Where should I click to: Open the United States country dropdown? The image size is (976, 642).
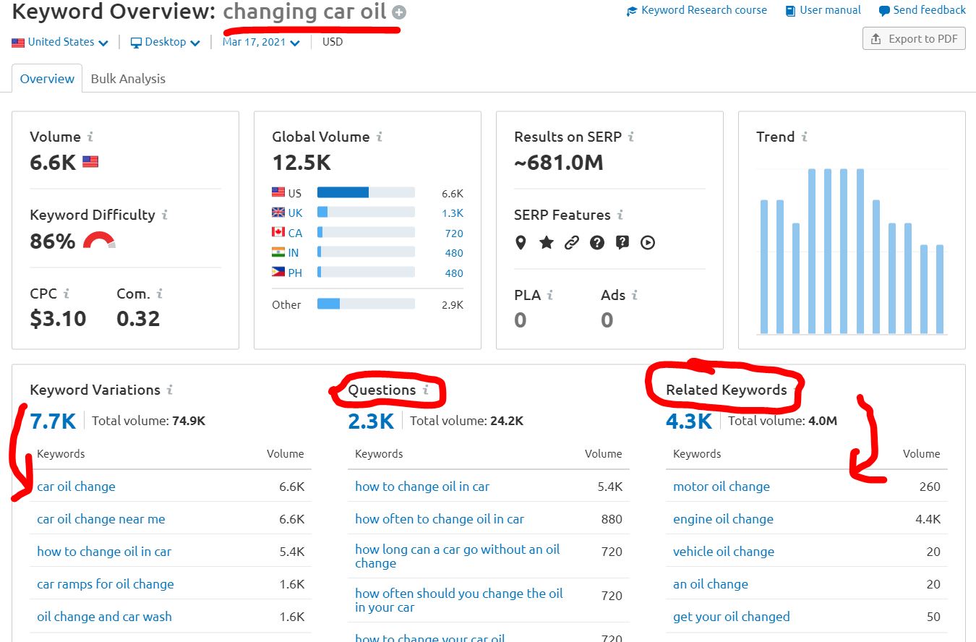coord(60,42)
